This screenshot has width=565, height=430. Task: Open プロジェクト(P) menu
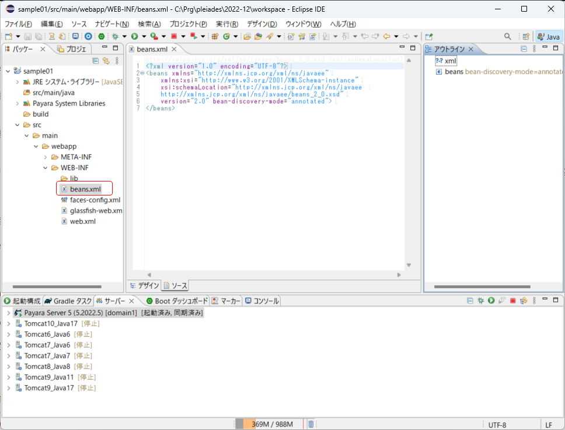point(188,24)
